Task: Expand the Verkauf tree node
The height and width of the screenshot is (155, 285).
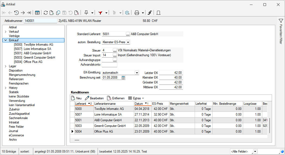Action: coord(5,32)
